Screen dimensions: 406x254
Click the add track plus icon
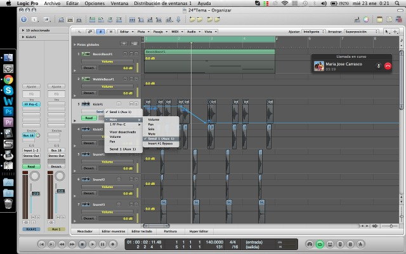pyautogui.click(x=124, y=43)
